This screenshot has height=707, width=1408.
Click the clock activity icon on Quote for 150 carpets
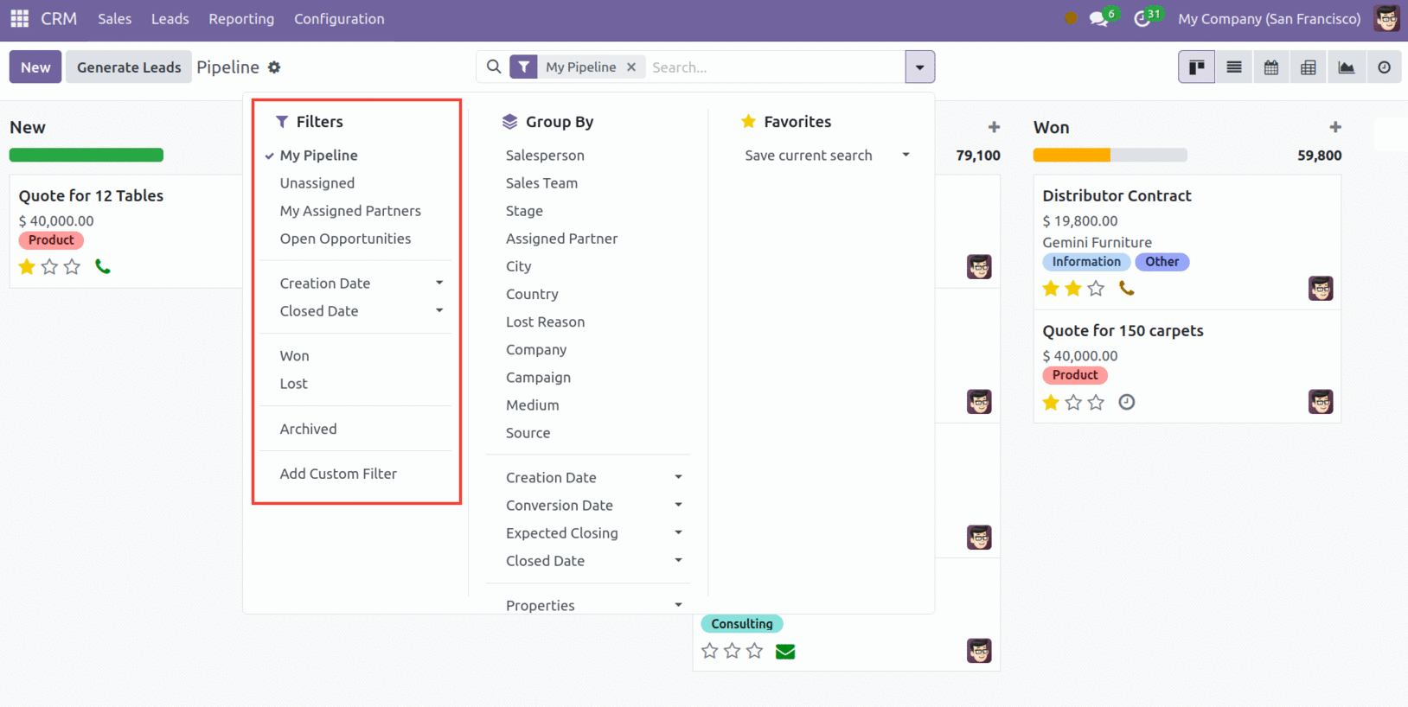click(x=1127, y=402)
